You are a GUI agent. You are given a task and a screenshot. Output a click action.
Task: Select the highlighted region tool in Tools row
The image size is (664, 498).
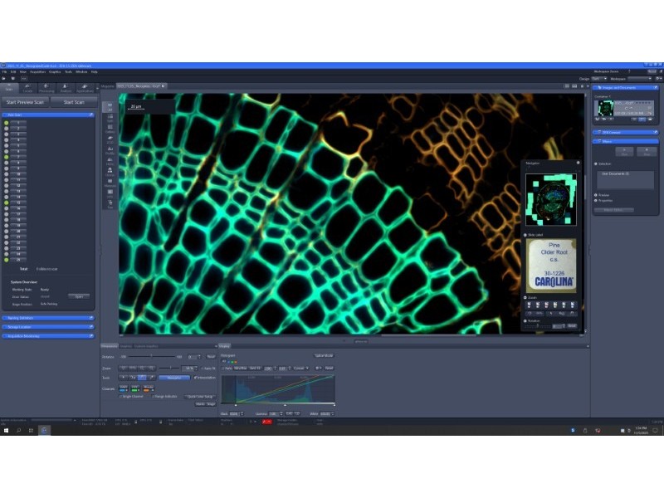[x=142, y=378]
